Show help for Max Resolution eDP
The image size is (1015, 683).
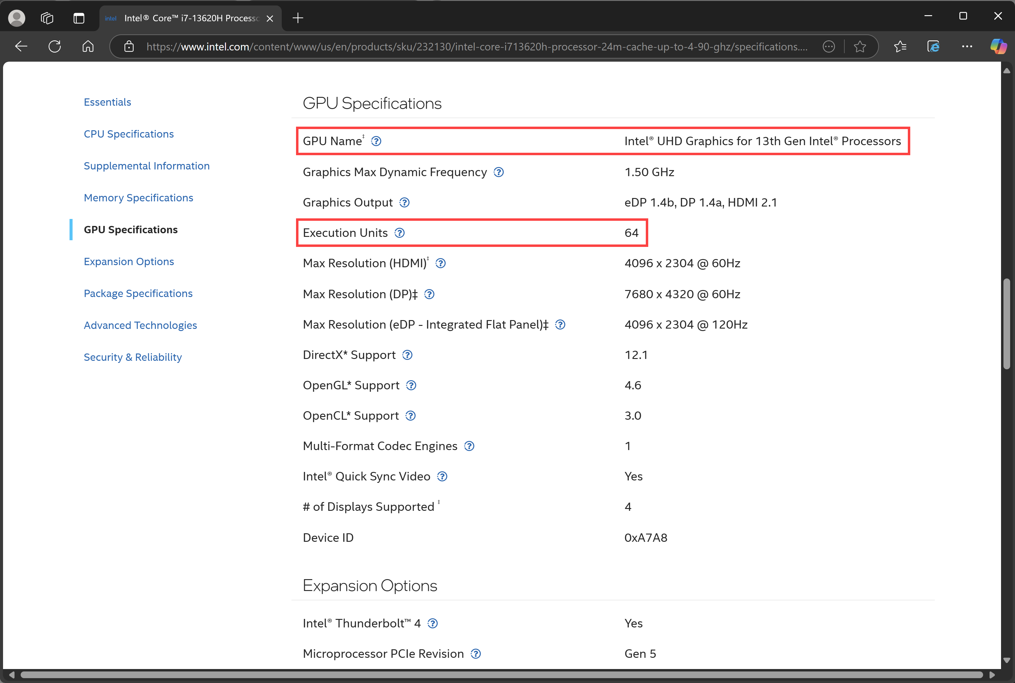point(560,325)
